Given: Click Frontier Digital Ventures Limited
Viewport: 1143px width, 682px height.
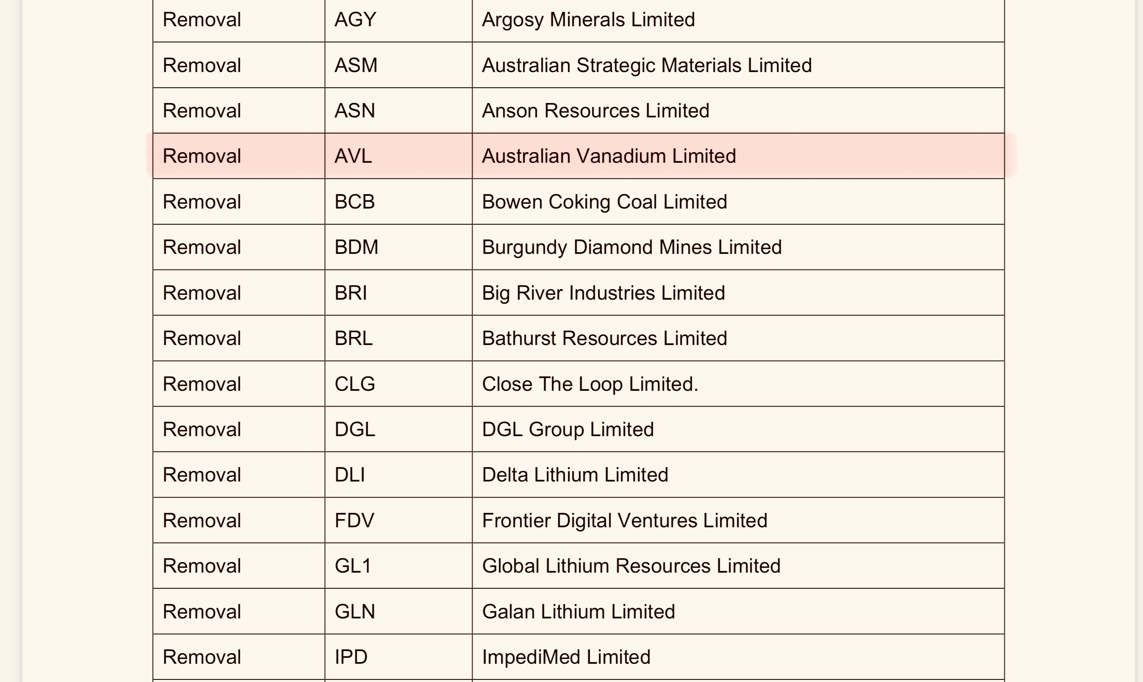Looking at the screenshot, I should (624, 520).
